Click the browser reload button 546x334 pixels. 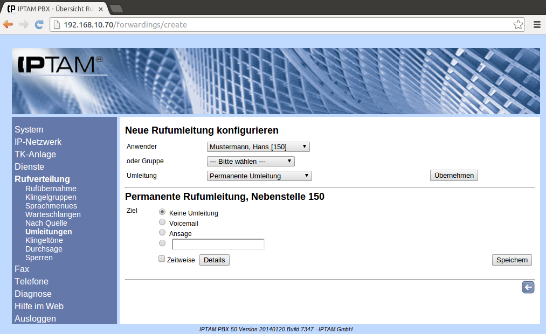[39, 25]
